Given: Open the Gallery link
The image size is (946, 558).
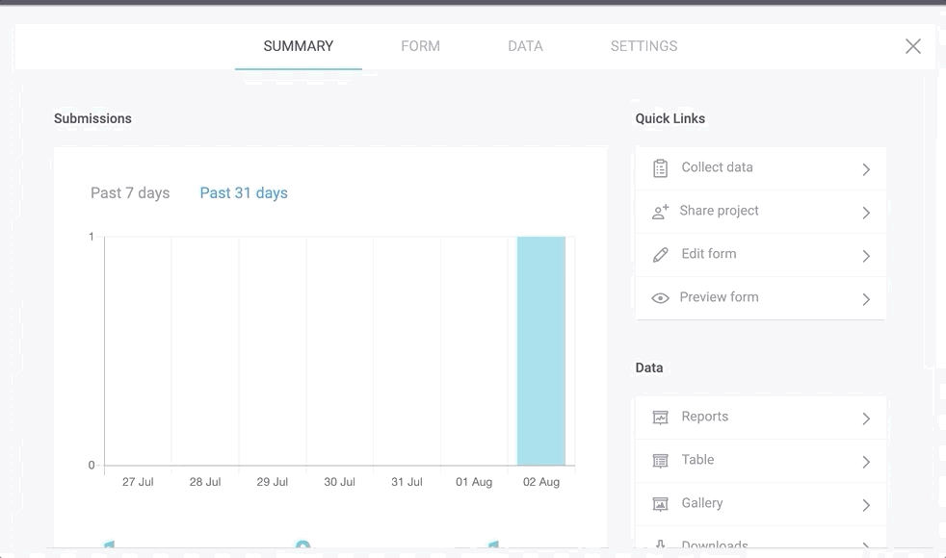Looking at the screenshot, I should point(701,503).
